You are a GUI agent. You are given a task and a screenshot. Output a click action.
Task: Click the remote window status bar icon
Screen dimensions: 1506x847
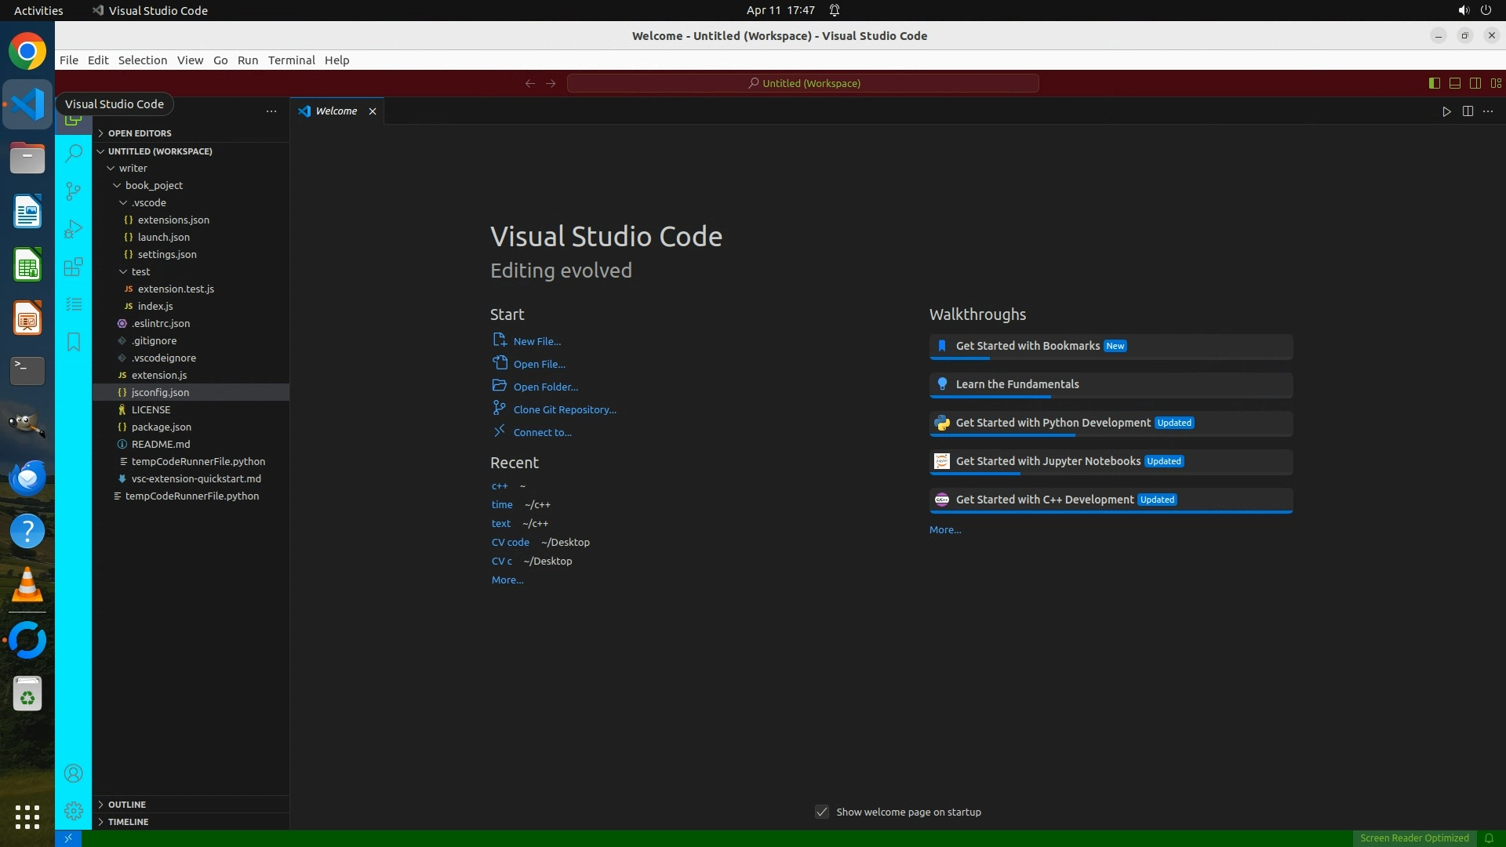[68, 838]
